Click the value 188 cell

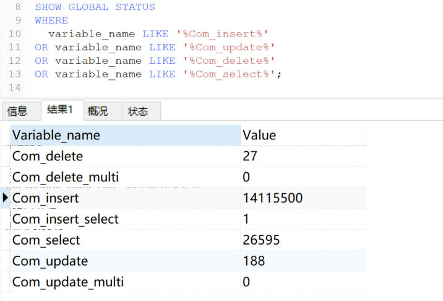tap(303, 261)
